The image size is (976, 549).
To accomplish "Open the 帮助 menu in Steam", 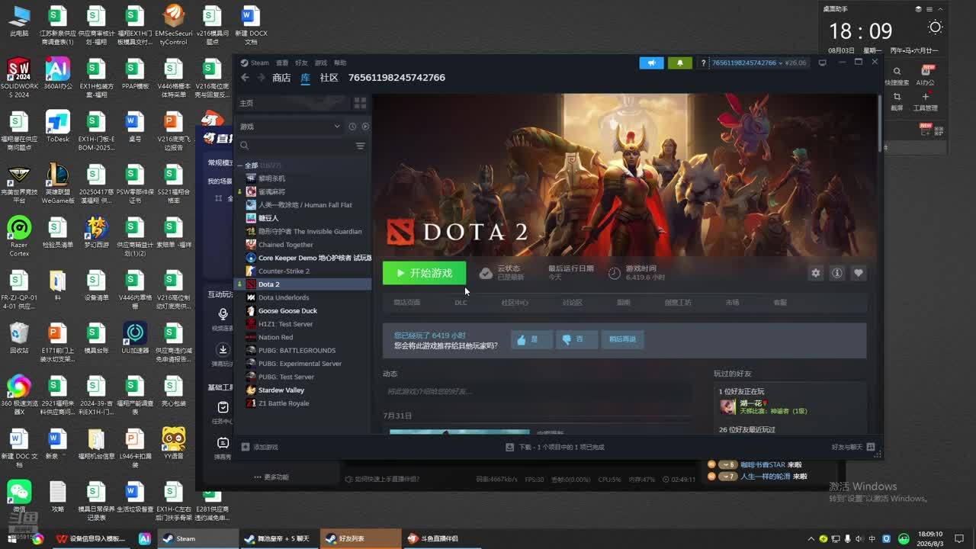I will pos(340,63).
